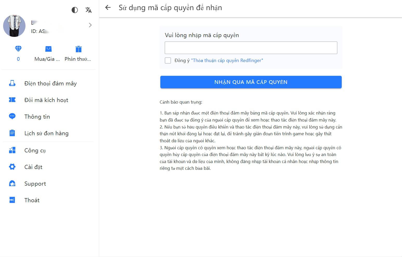Focus the authorization code input field
The height and width of the screenshot is (257, 402).
[x=251, y=48]
